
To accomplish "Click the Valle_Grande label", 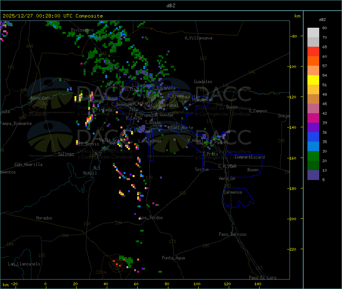I will [x=113, y=140].
